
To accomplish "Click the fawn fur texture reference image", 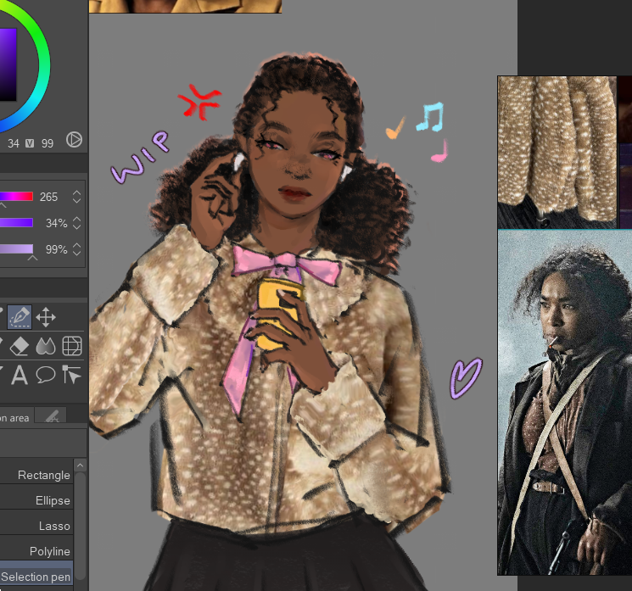I will pos(557,153).
